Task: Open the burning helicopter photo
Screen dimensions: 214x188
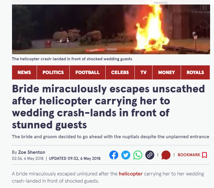Action: 111,29
